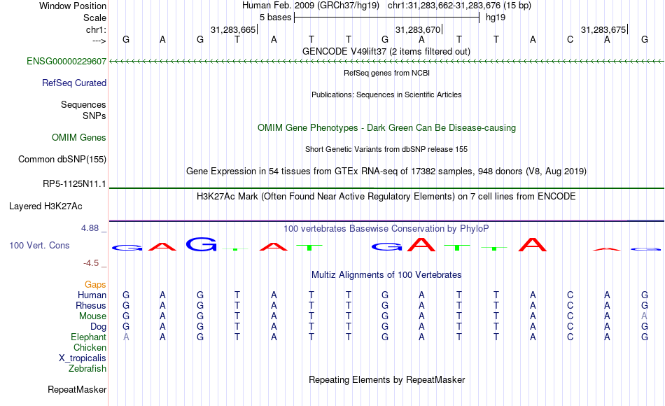The image size is (665, 406).
Task: Click Publications: Sequences in Scientific Articles title
Action: 386,94
